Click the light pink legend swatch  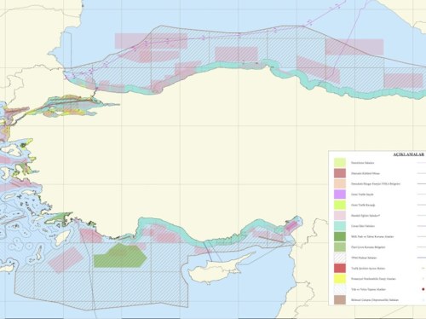[340, 216]
